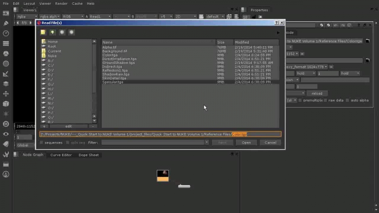Screen dimensions: 379x213
Task: Open the Layout menu
Action: (29, 4)
